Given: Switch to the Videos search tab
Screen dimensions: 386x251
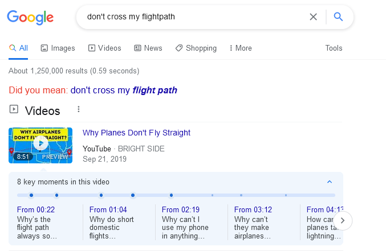Looking at the screenshot, I should pyautogui.click(x=105, y=48).
